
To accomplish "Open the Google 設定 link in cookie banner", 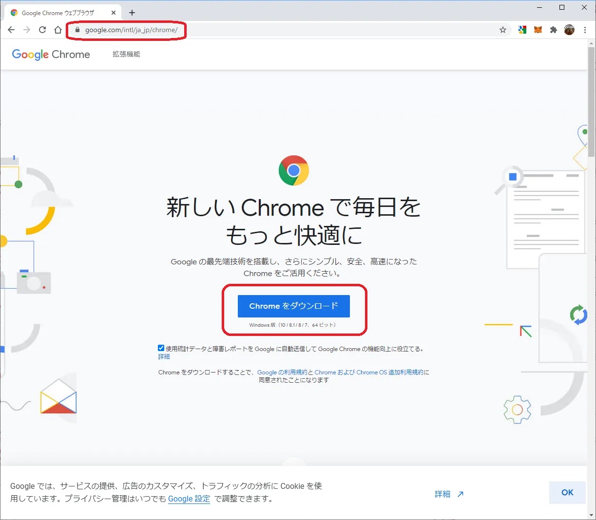I will 189,499.
